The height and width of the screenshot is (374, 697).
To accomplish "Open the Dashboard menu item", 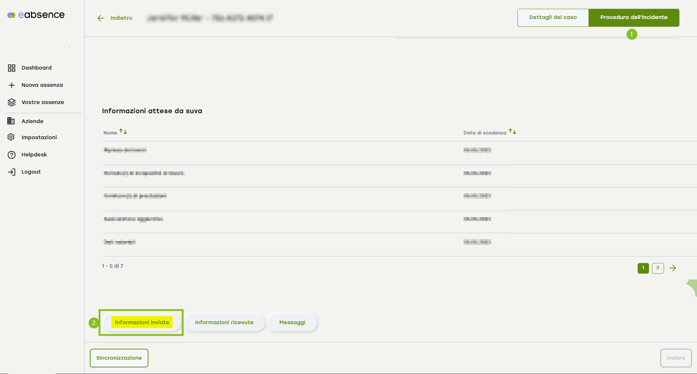I will pyautogui.click(x=37, y=68).
